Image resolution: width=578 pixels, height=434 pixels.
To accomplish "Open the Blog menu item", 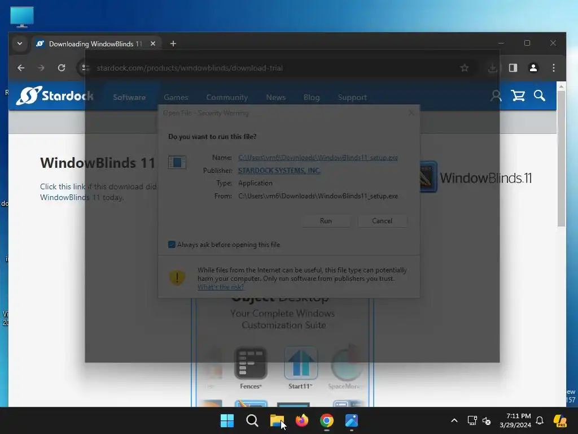I will pyautogui.click(x=312, y=97).
